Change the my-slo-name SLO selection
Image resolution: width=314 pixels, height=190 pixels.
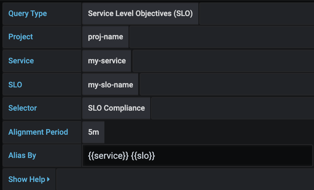tap(110, 85)
